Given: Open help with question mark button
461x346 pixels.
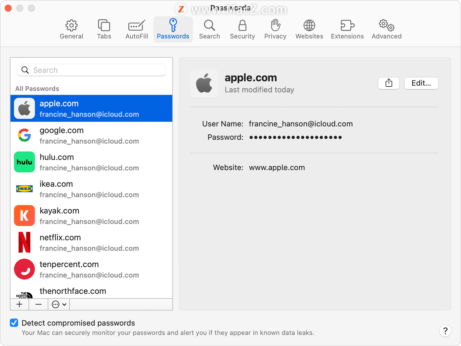Looking at the screenshot, I should click(x=445, y=331).
